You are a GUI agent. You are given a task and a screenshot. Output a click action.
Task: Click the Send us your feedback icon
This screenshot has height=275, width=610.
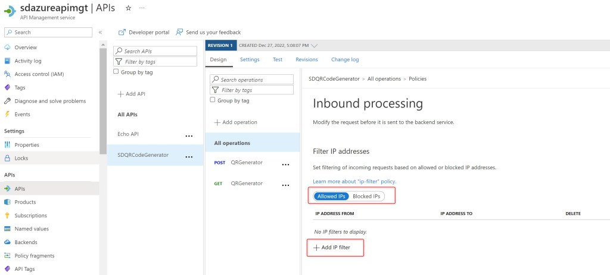(x=179, y=32)
